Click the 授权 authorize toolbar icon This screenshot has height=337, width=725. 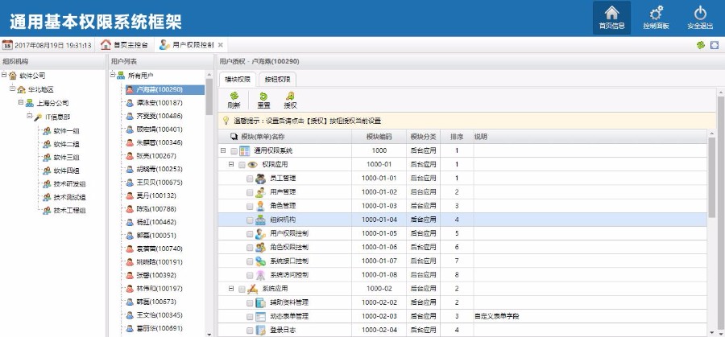pos(290,96)
